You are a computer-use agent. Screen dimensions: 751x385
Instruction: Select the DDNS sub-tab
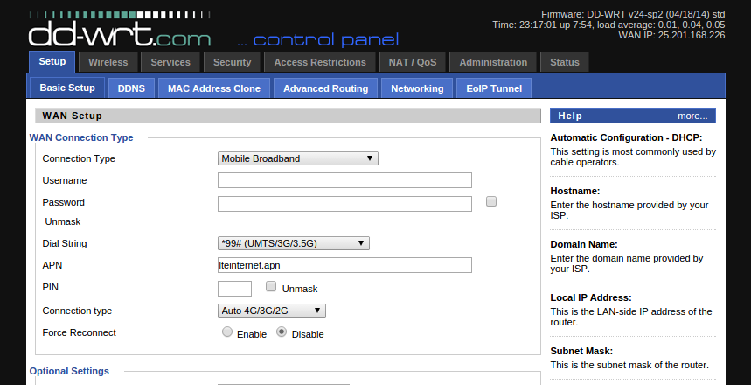tap(131, 88)
